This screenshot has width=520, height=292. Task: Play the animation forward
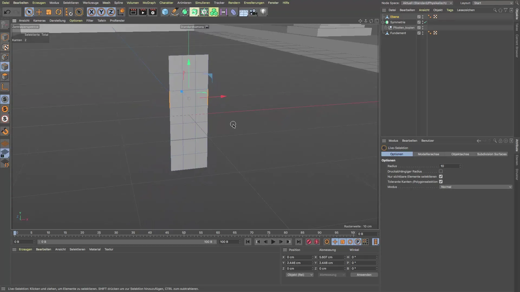pos(273,242)
